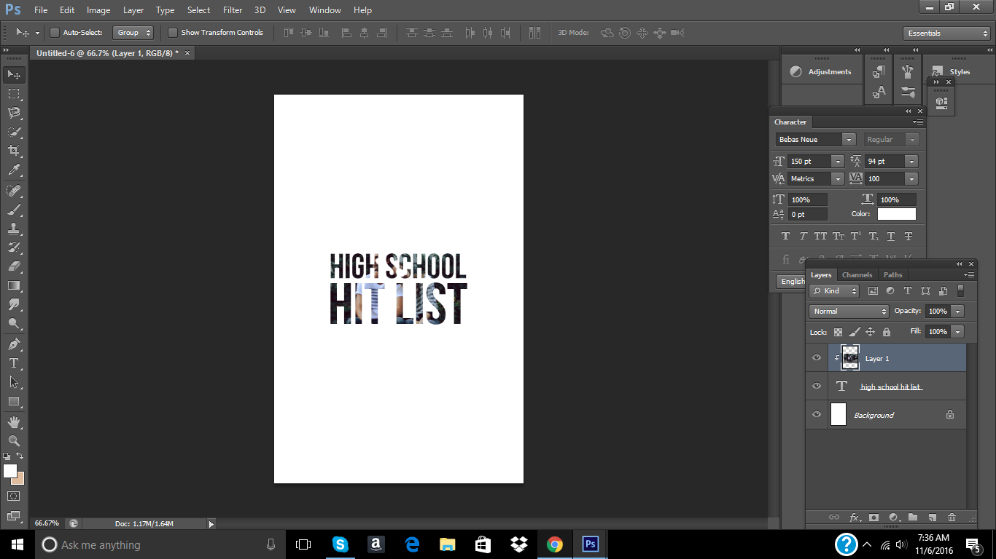Switch to the Channels tab
Viewport: 996px width, 559px height.
[857, 275]
